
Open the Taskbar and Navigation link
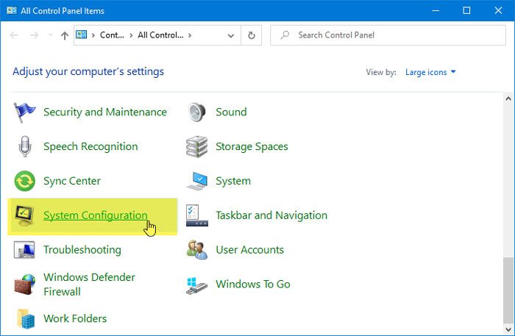pyautogui.click(x=271, y=215)
